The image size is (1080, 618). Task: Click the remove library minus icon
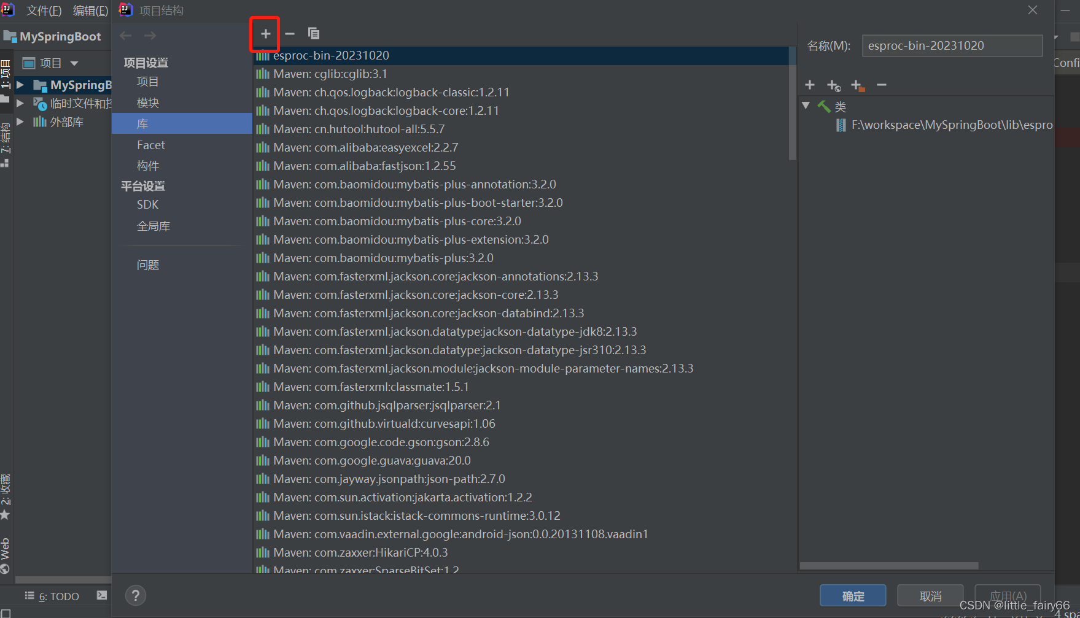289,34
